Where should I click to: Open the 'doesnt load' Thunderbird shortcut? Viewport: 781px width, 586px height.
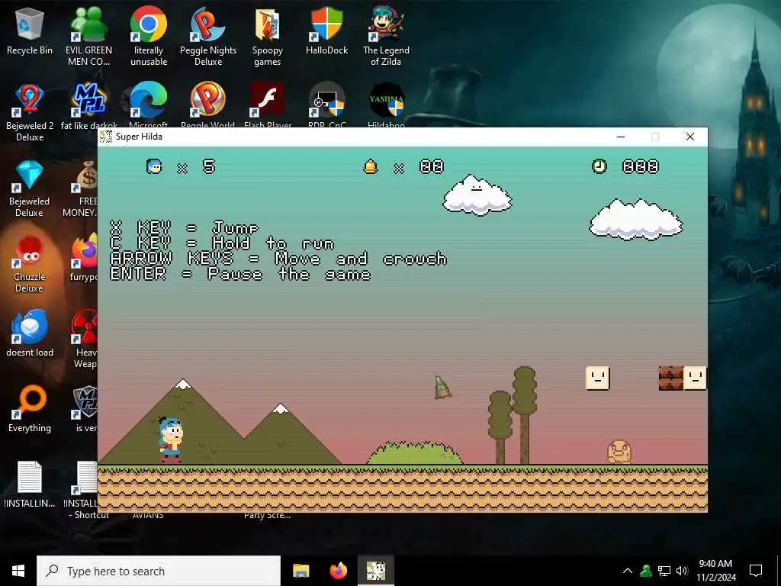[30, 333]
